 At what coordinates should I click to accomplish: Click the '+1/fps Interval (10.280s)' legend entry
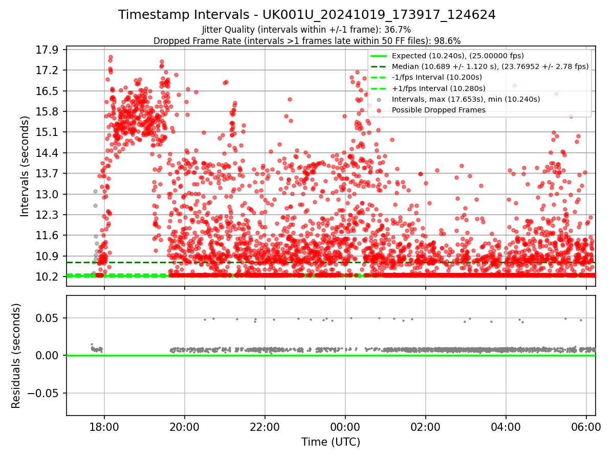pyautogui.click(x=437, y=88)
